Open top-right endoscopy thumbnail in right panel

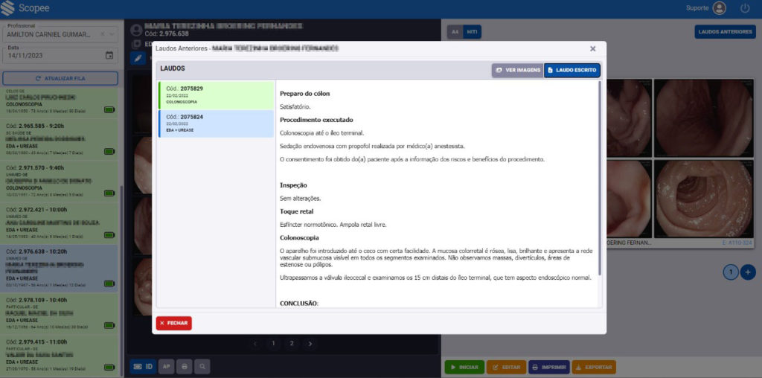coord(704,118)
